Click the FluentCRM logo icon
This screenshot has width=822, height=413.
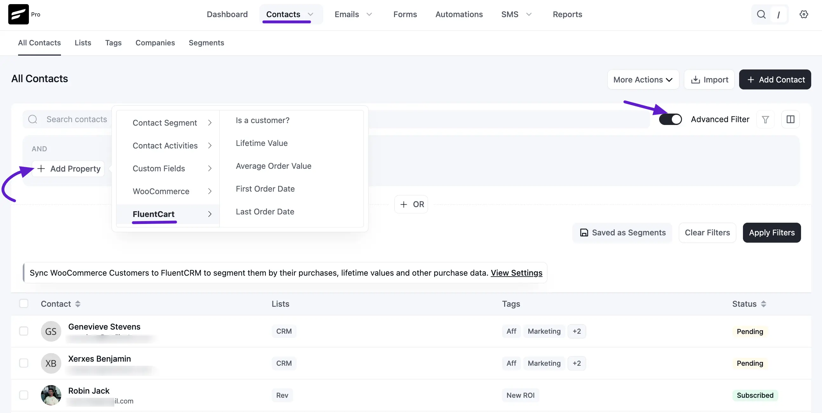(x=18, y=14)
